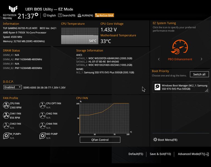Click DIMM_A2 PNY 16384MB 4800MHz entry
This screenshot has width=211, height=167.
click(23, 59)
